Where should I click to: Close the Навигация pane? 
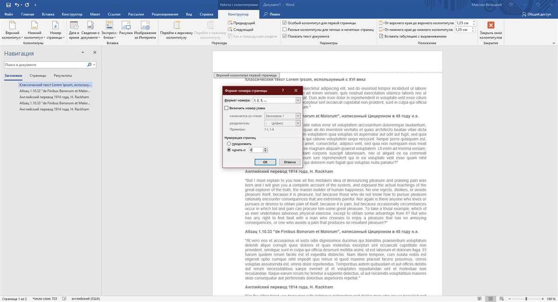tap(94, 53)
